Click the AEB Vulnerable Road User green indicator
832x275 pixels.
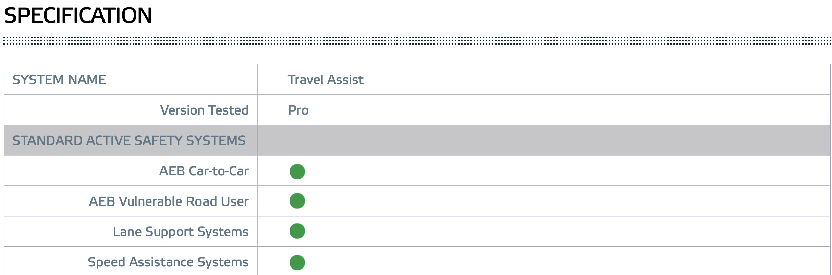297,201
